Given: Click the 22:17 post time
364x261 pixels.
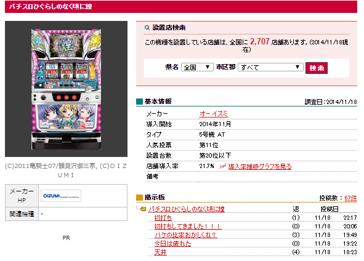Looking at the screenshot, I should click(x=350, y=218).
